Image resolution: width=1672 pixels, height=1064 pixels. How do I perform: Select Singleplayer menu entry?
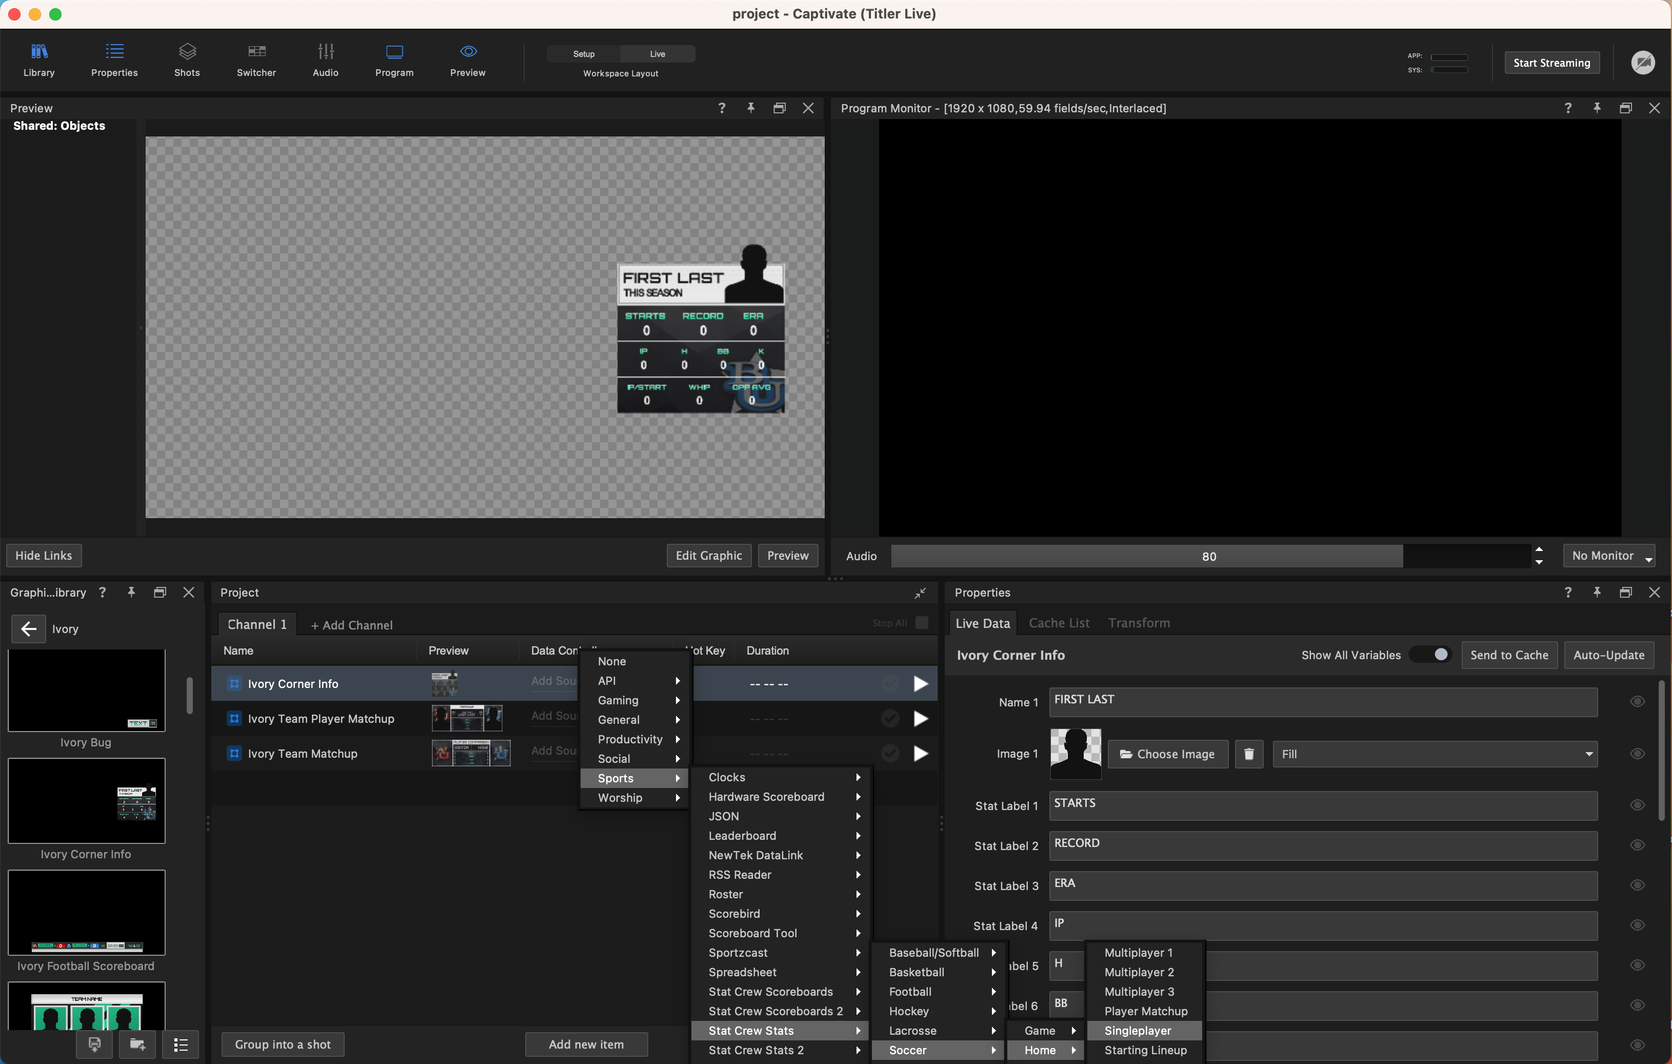coord(1138,1031)
